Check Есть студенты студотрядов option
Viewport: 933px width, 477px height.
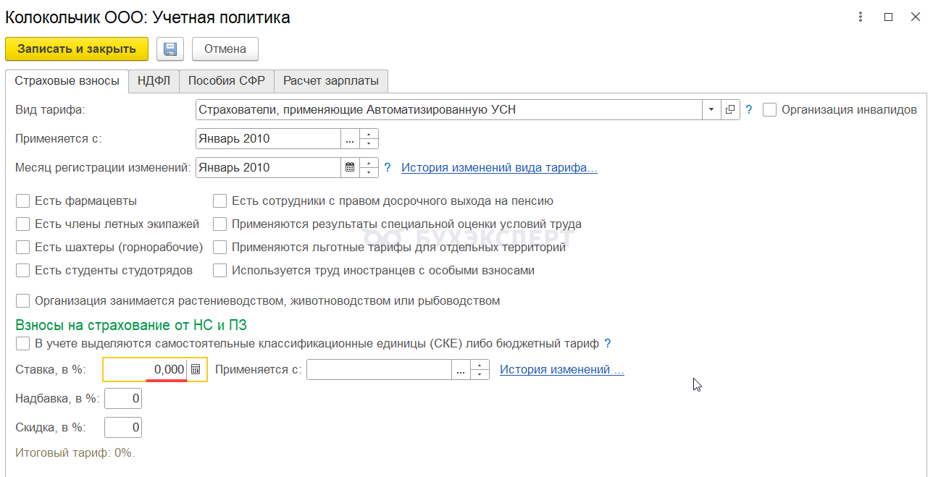click(23, 271)
